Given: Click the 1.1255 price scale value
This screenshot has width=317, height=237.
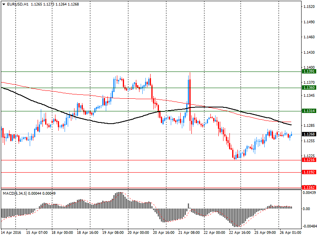Looking at the screenshot, I should pos(309,141).
